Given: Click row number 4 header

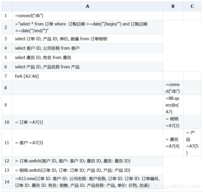Looking at the screenshot, I should (x=7, y=48).
